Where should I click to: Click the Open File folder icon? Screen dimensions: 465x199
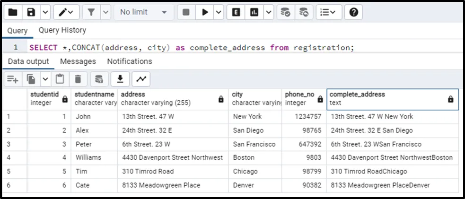[13, 12]
